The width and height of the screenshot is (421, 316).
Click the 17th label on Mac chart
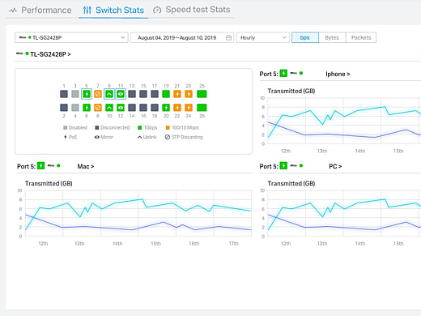click(x=234, y=244)
